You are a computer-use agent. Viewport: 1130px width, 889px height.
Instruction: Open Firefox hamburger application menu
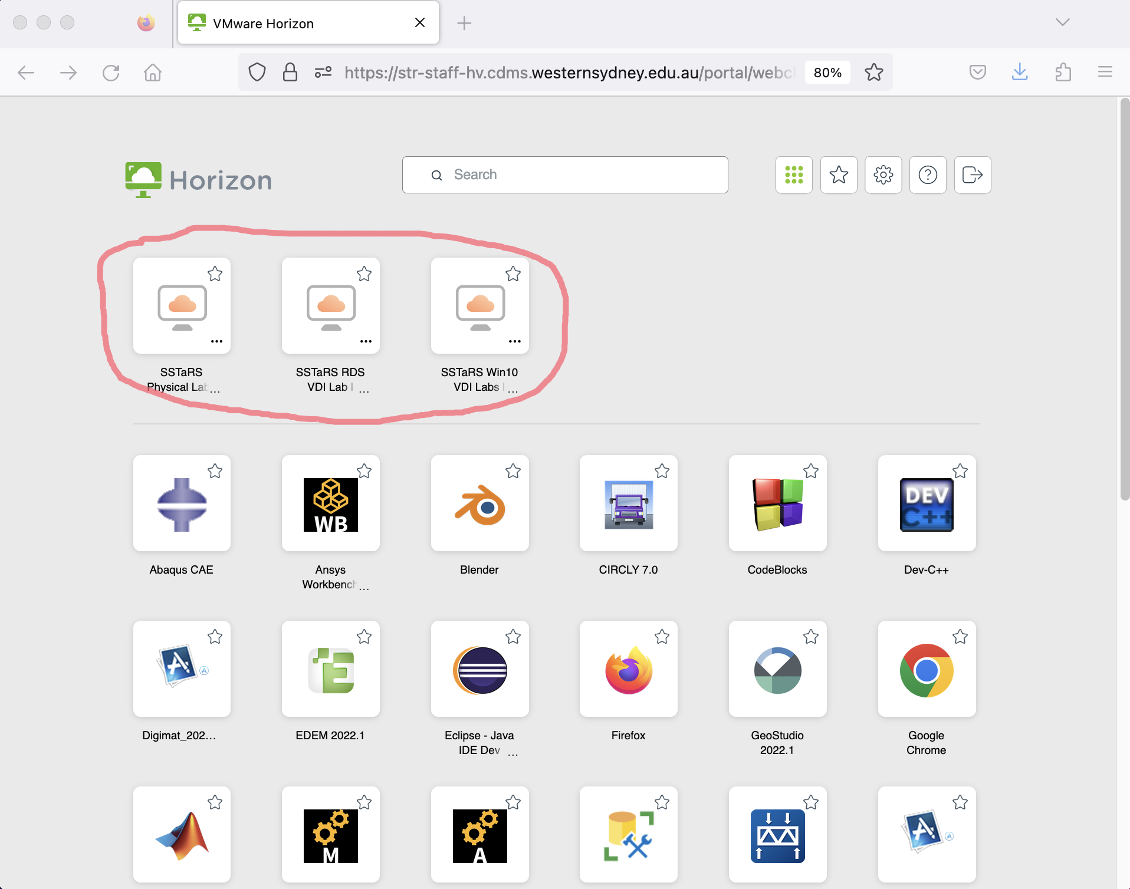[x=1105, y=72]
